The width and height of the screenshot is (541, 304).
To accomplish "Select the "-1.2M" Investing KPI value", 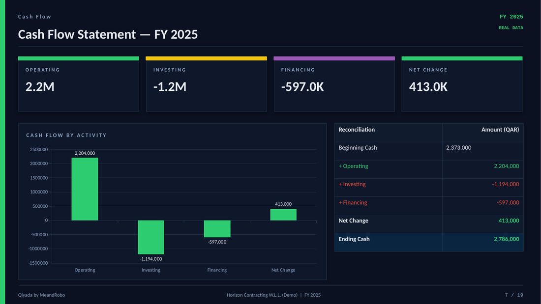I will pyautogui.click(x=170, y=86).
